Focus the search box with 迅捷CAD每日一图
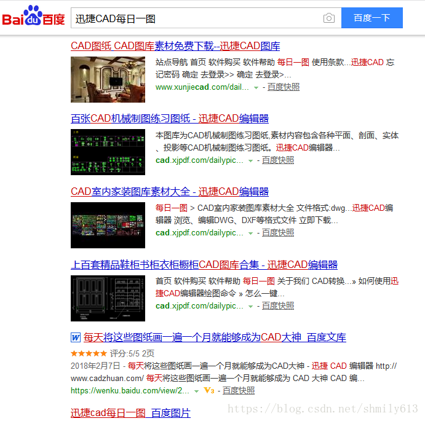This screenshot has height=421, width=425. (x=195, y=18)
